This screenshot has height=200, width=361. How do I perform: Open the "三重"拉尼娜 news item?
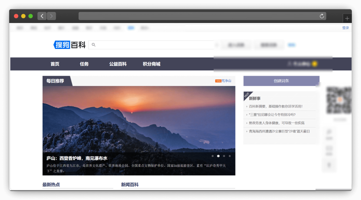(272, 115)
